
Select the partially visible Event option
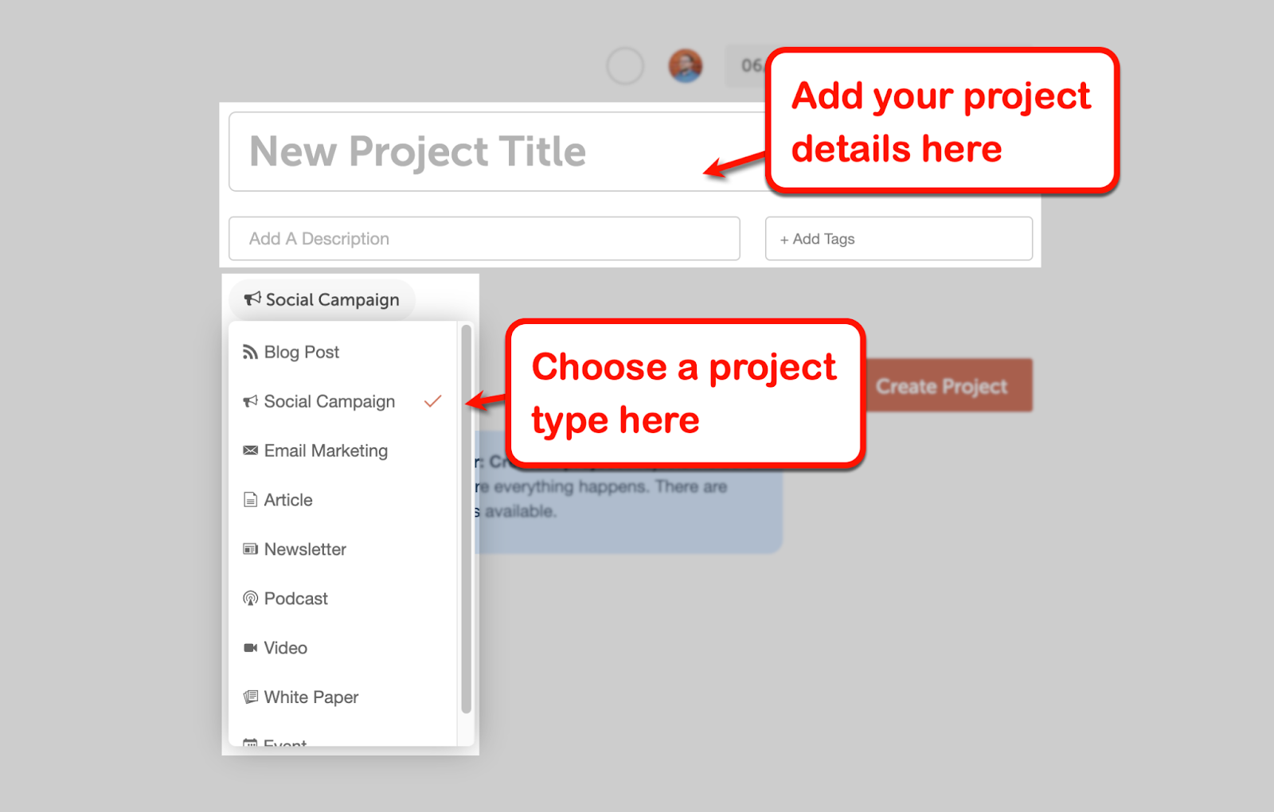click(343, 740)
